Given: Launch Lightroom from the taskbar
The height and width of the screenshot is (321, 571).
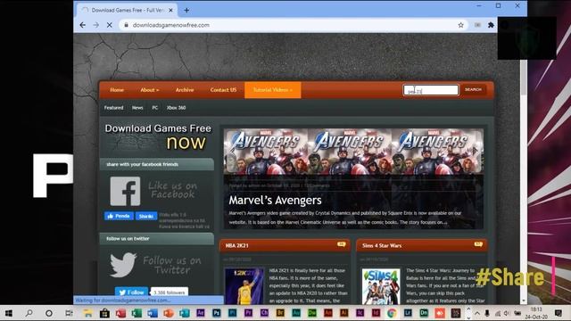Looking at the screenshot, I should [408, 313].
